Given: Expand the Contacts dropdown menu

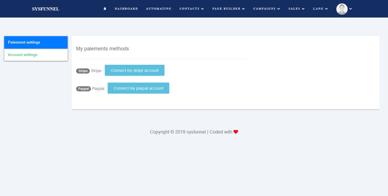Looking at the screenshot, I should click(x=192, y=9).
